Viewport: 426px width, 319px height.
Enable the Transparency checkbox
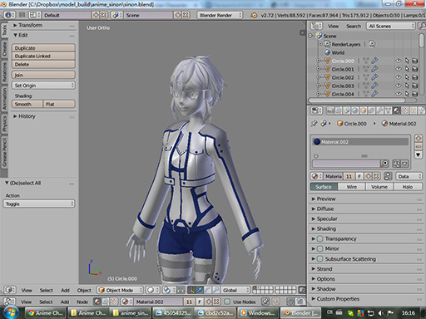click(319, 238)
